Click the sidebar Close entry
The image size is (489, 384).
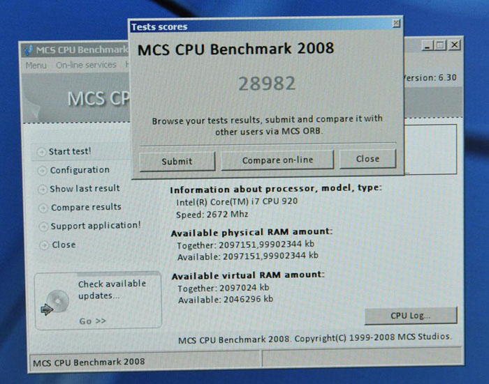point(64,245)
